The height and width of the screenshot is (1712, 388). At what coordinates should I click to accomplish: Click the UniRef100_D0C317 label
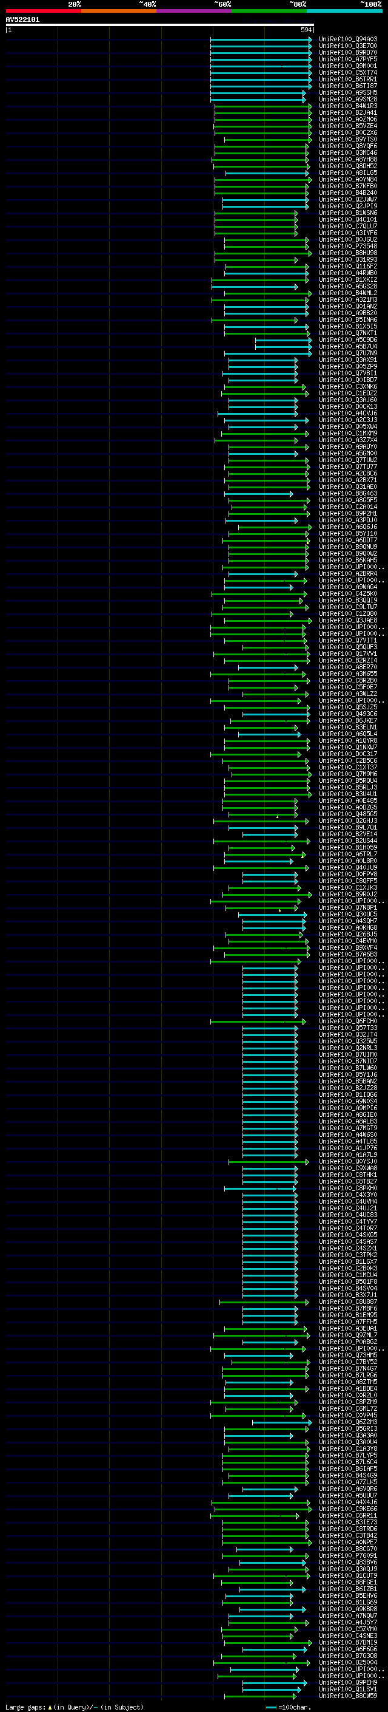[x=348, y=754]
